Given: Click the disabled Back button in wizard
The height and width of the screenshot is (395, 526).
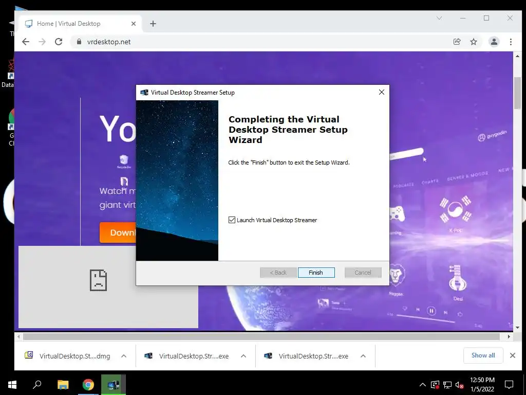Looking at the screenshot, I should coord(278,273).
